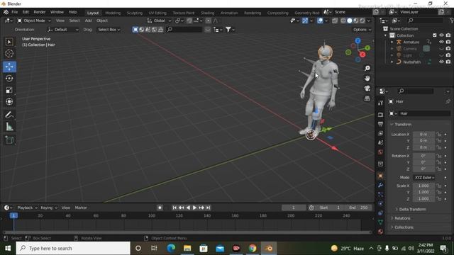Pin the Hair properties context
This screenshot has height=255, width=454.
448,101
